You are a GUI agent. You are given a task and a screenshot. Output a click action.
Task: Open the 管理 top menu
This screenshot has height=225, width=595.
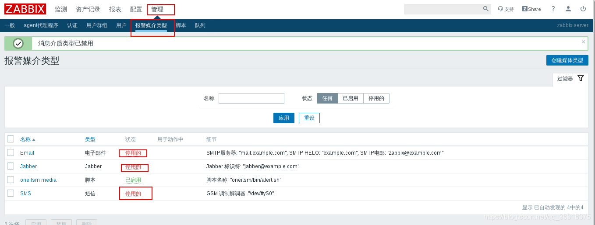click(x=157, y=9)
